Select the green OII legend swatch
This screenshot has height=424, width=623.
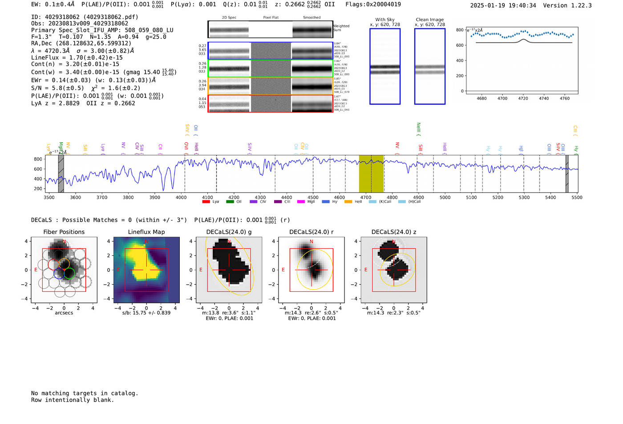pyautogui.click(x=230, y=202)
